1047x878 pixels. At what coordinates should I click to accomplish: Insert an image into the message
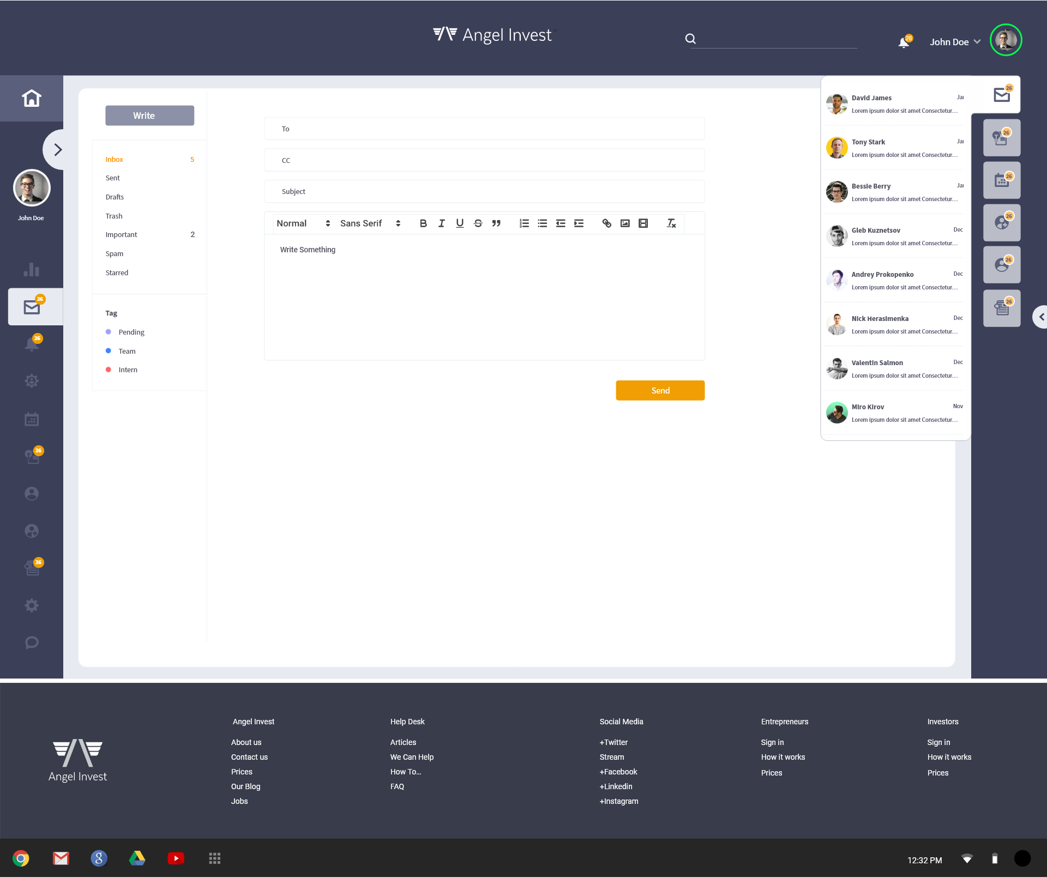[625, 223]
